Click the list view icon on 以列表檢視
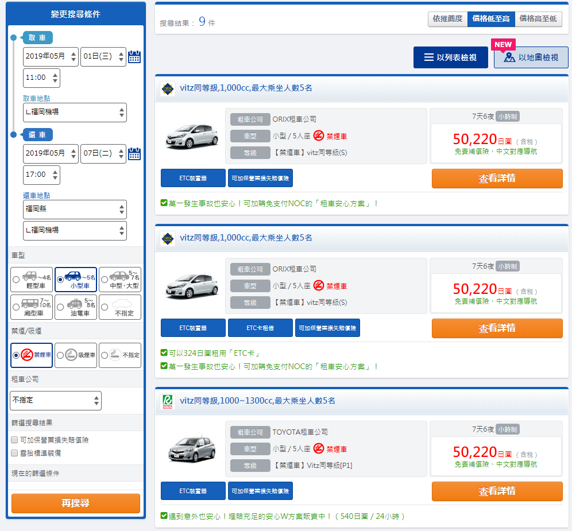Screen dimensions: 572x531 428,57
